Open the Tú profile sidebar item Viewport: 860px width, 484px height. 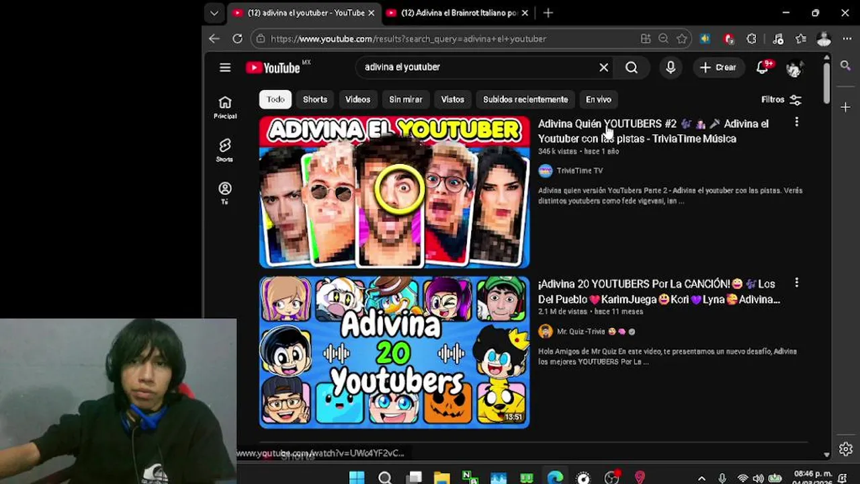coord(224,193)
